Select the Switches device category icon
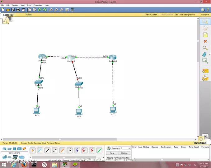 click(x=9, y=149)
